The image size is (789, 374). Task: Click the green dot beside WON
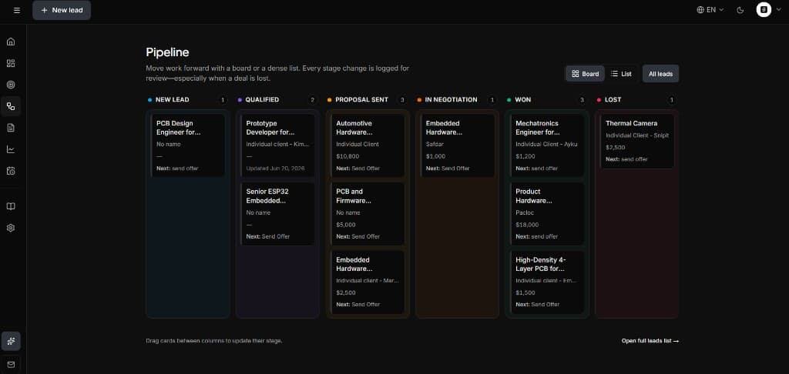pos(509,100)
